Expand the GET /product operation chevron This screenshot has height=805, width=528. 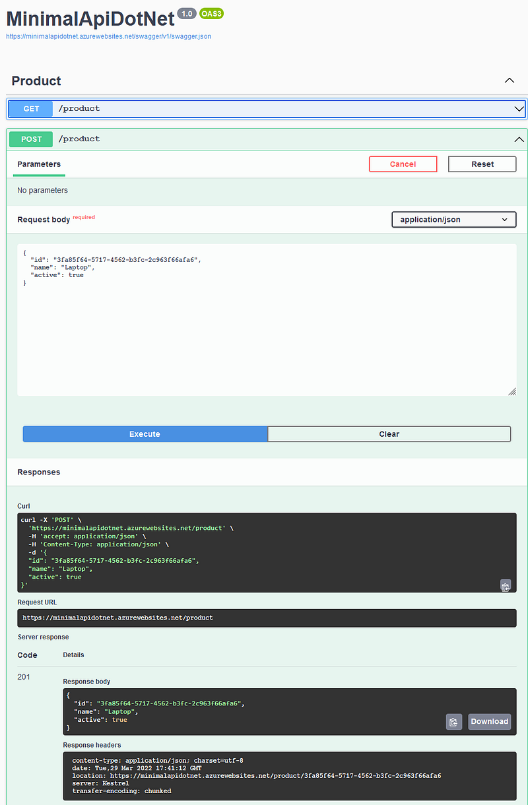tap(519, 108)
